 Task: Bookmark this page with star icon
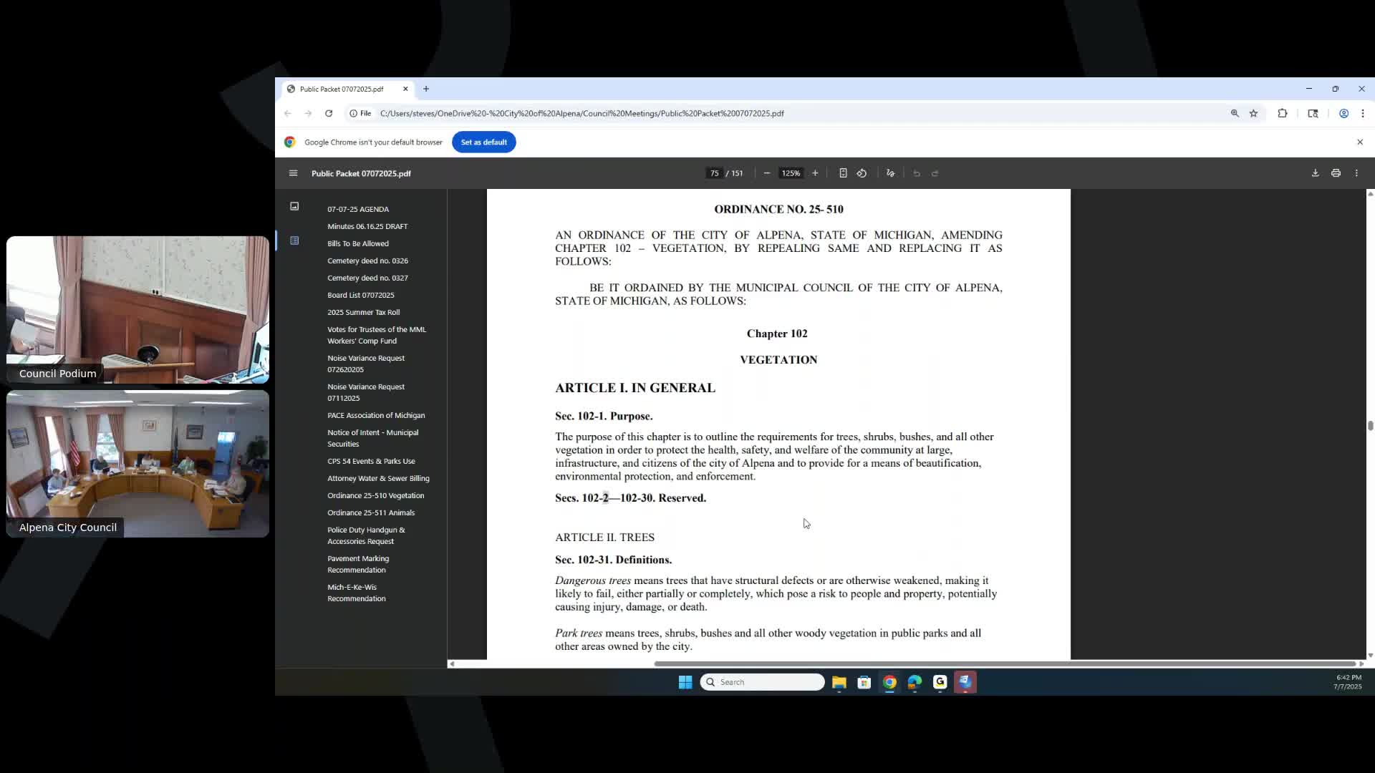(1253, 113)
